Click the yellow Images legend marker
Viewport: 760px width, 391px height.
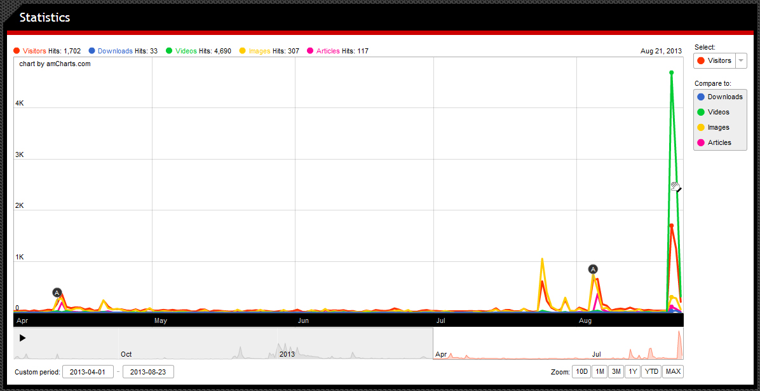[x=243, y=50]
